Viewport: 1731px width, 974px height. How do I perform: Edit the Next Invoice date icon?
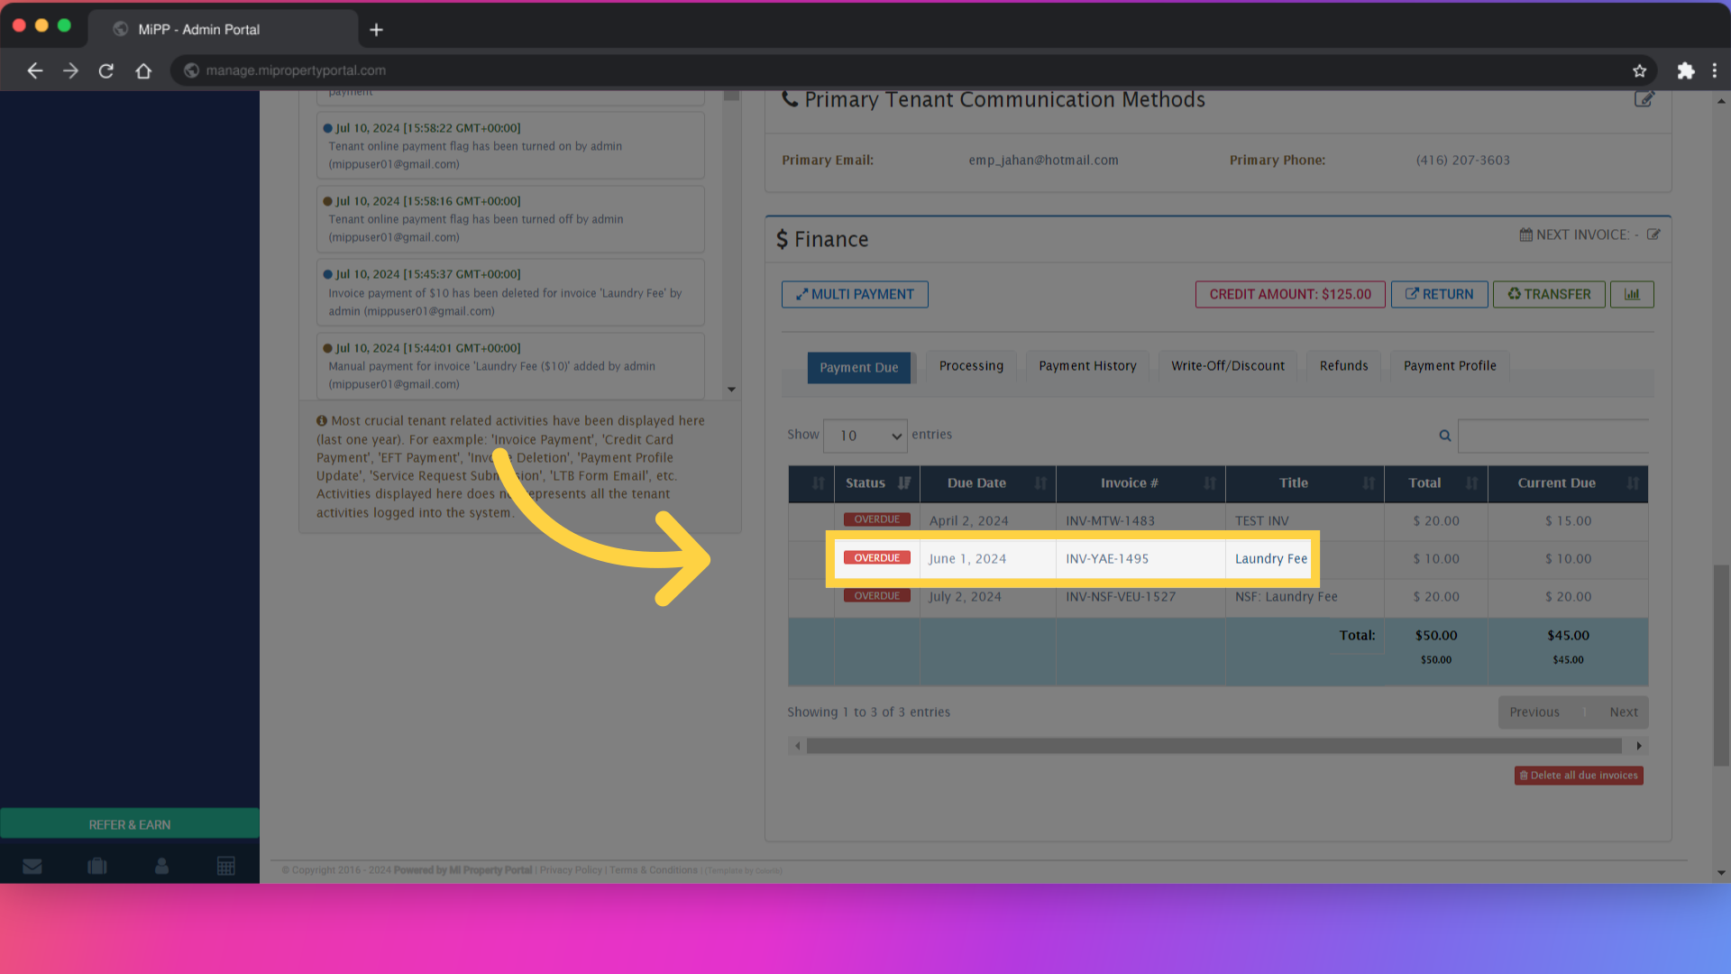click(x=1653, y=234)
